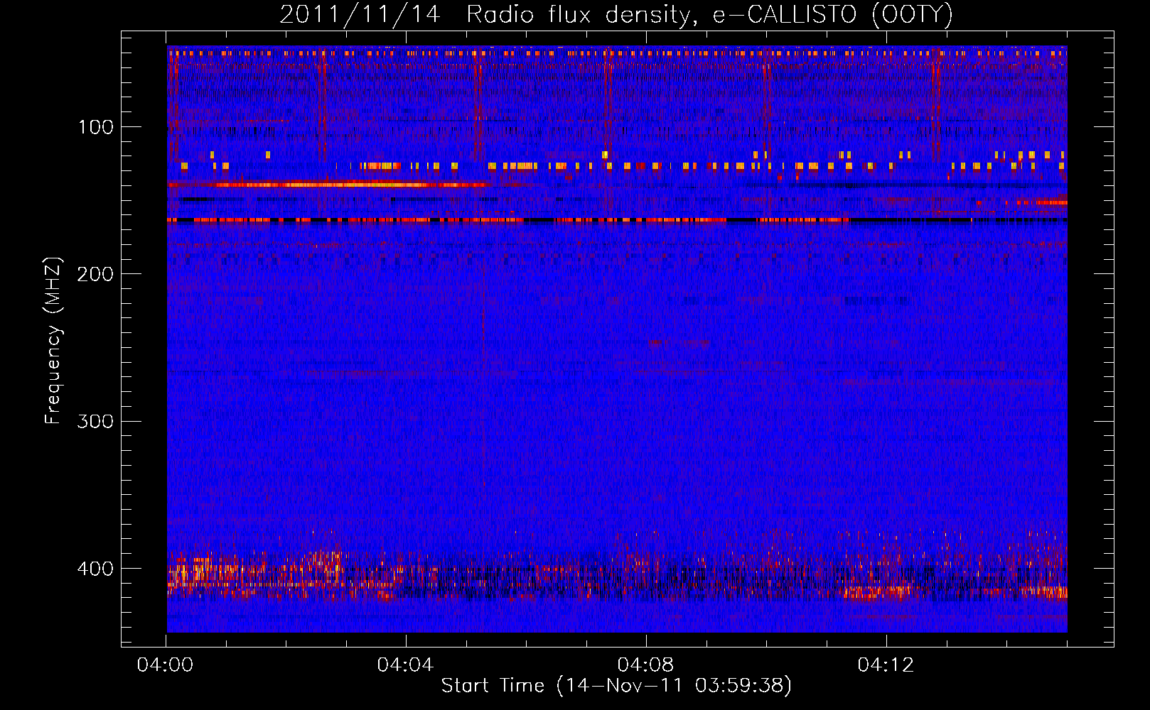Click the plot title "Radio flux density, e-CALLISTO (OOTY)"
1150x710 pixels.
click(x=709, y=15)
